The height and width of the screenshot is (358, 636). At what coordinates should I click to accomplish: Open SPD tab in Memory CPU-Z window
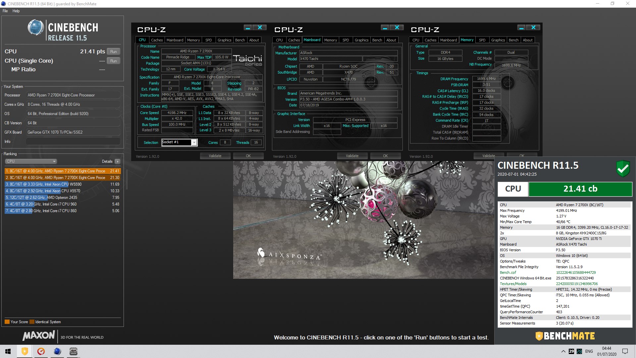click(482, 40)
